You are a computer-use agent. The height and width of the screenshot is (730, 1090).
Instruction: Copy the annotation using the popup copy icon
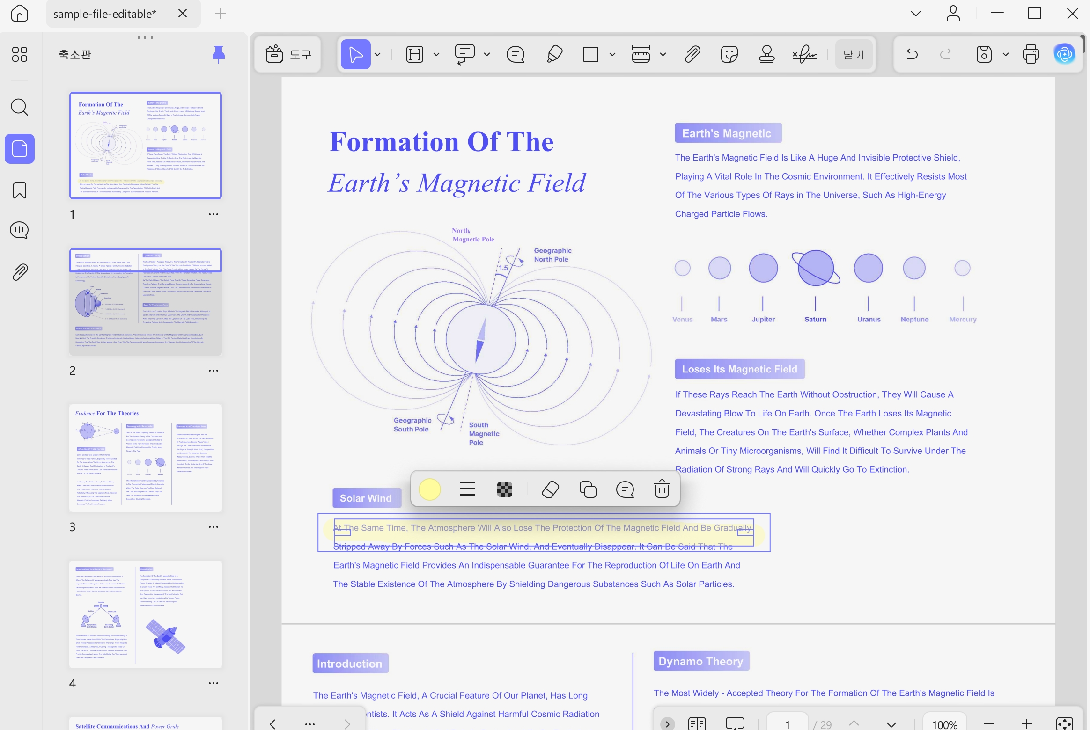(x=588, y=489)
